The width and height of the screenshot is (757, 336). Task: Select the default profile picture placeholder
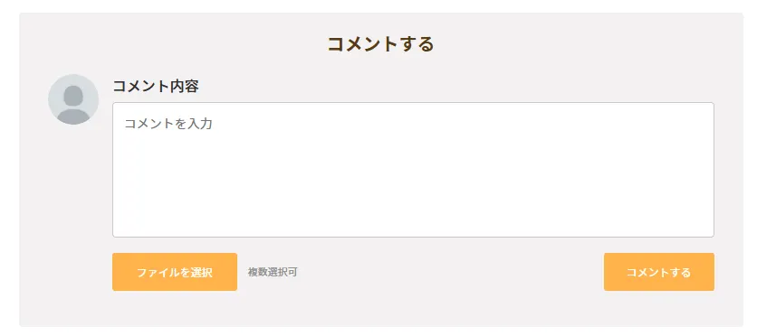click(x=73, y=99)
